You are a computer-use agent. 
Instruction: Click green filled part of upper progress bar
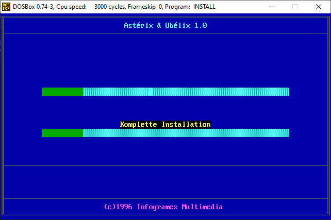62,92
